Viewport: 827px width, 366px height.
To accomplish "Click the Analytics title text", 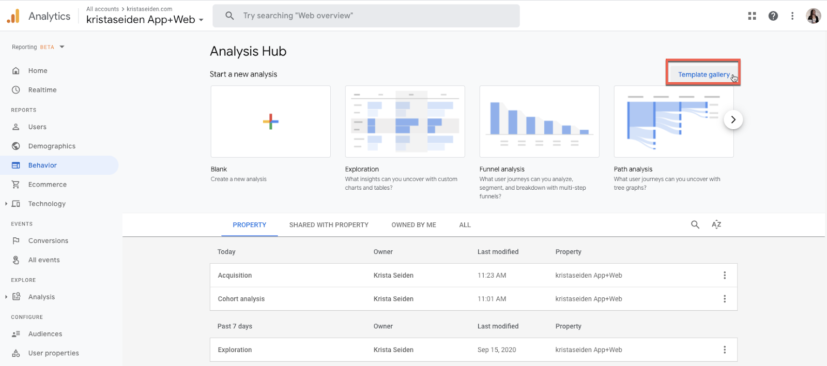I will click(50, 16).
